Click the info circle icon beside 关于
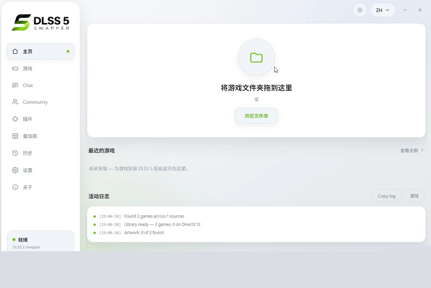The width and height of the screenshot is (431, 288). pos(15,187)
